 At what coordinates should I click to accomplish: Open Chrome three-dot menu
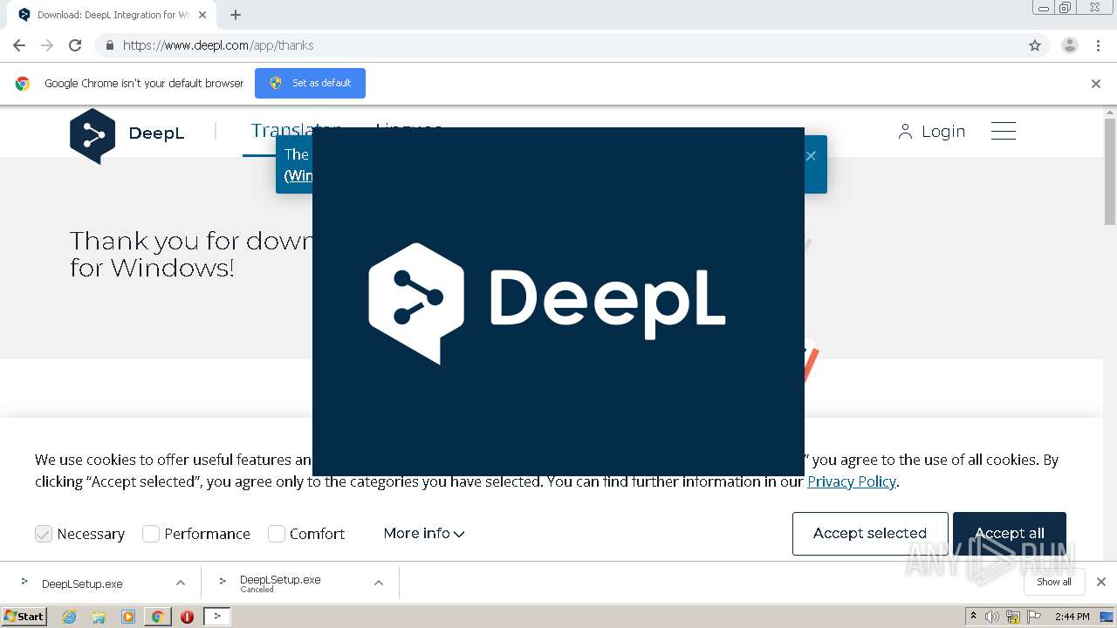tap(1098, 45)
